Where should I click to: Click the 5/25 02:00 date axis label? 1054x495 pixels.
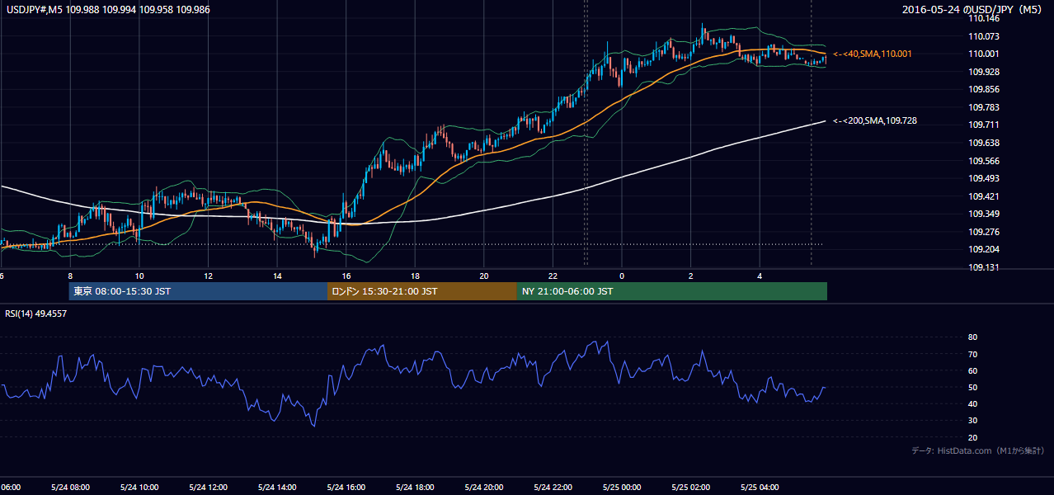tap(690, 487)
